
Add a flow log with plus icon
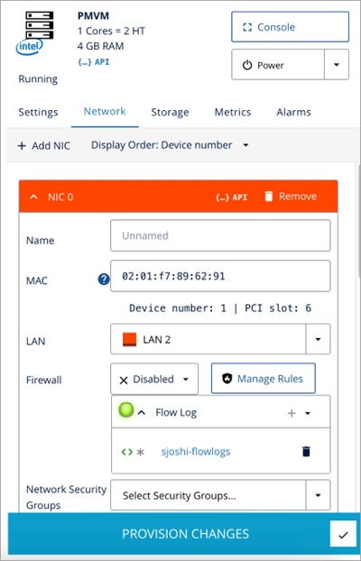coord(292,413)
